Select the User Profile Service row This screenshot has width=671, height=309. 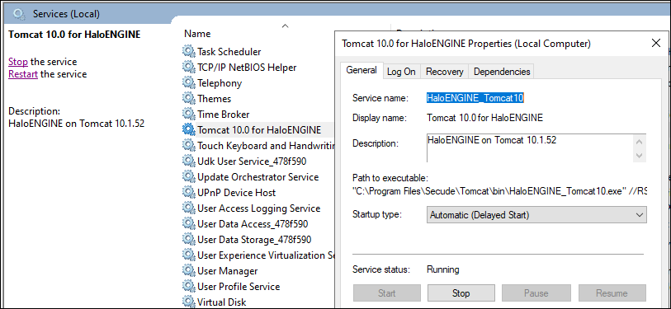click(x=258, y=287)
